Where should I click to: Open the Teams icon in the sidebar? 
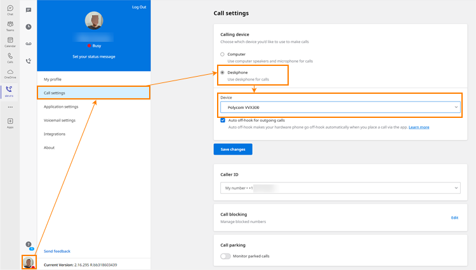[x=10, y=25]
